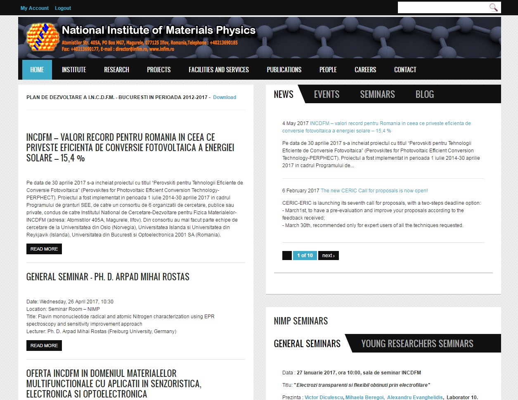Open Alexandru Evanghelidis's profile link

point(415,397)
